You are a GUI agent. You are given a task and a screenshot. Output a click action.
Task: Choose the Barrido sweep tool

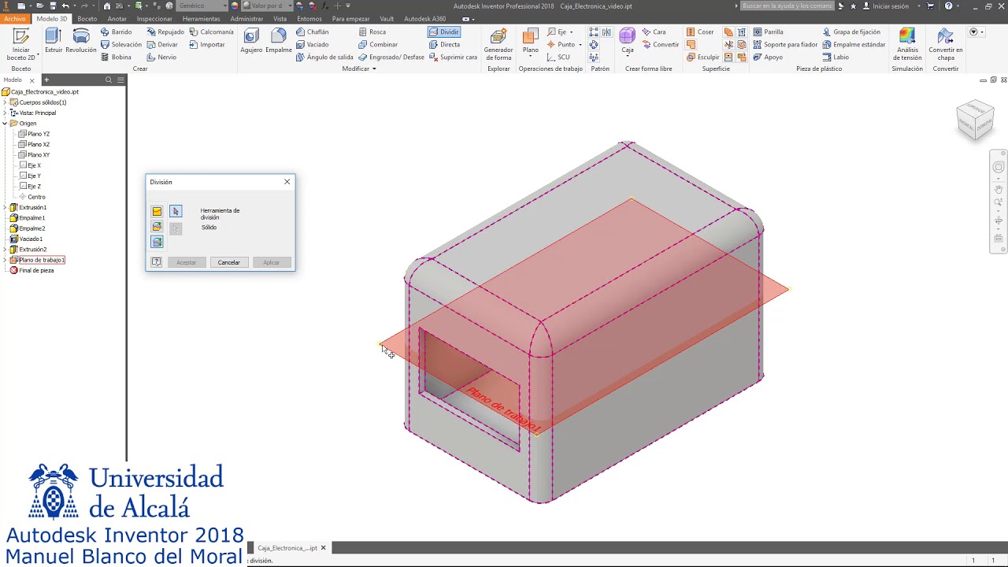(117, 32)
